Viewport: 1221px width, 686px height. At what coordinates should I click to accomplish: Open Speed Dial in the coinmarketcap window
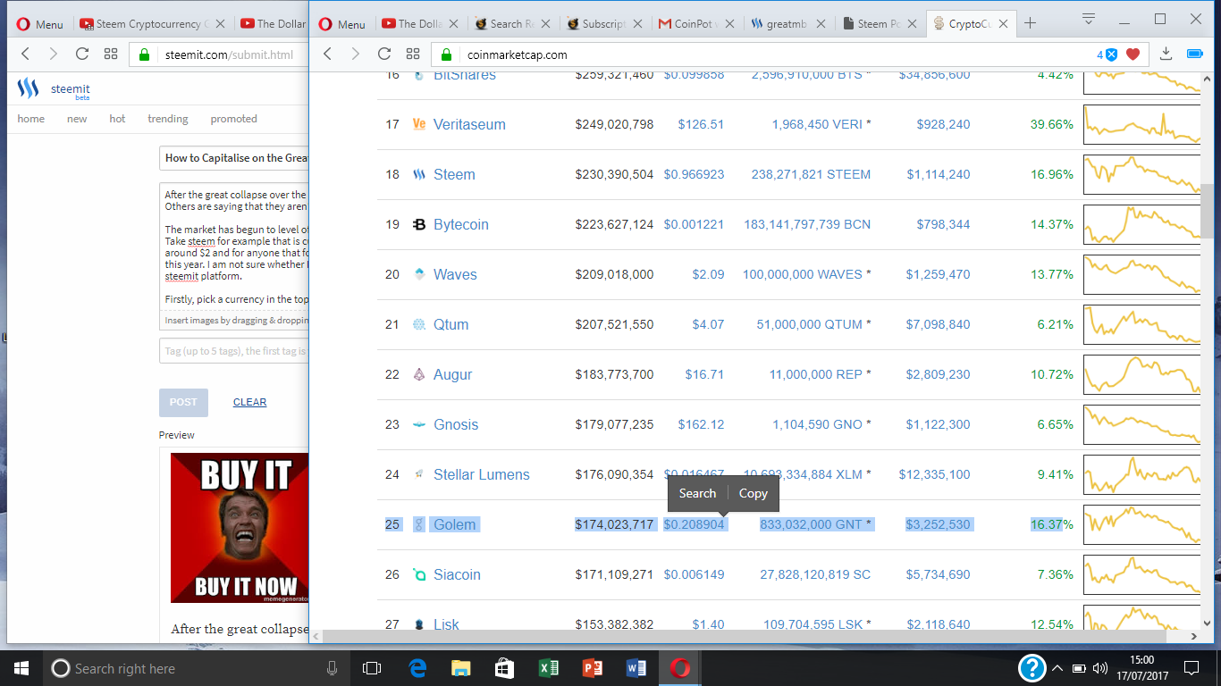coord(413,54)
